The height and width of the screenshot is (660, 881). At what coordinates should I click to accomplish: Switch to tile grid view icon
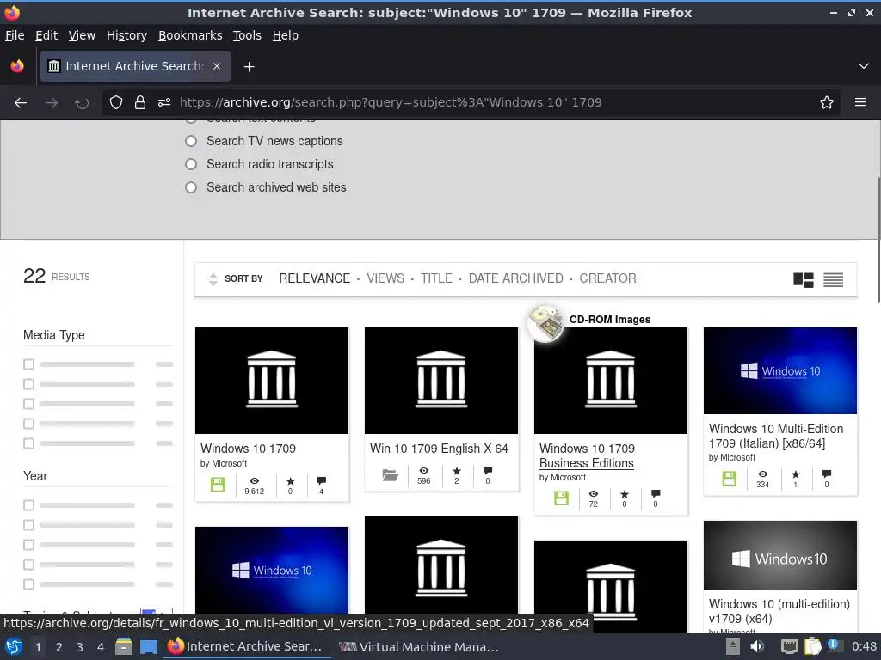[x=804, y=279]
